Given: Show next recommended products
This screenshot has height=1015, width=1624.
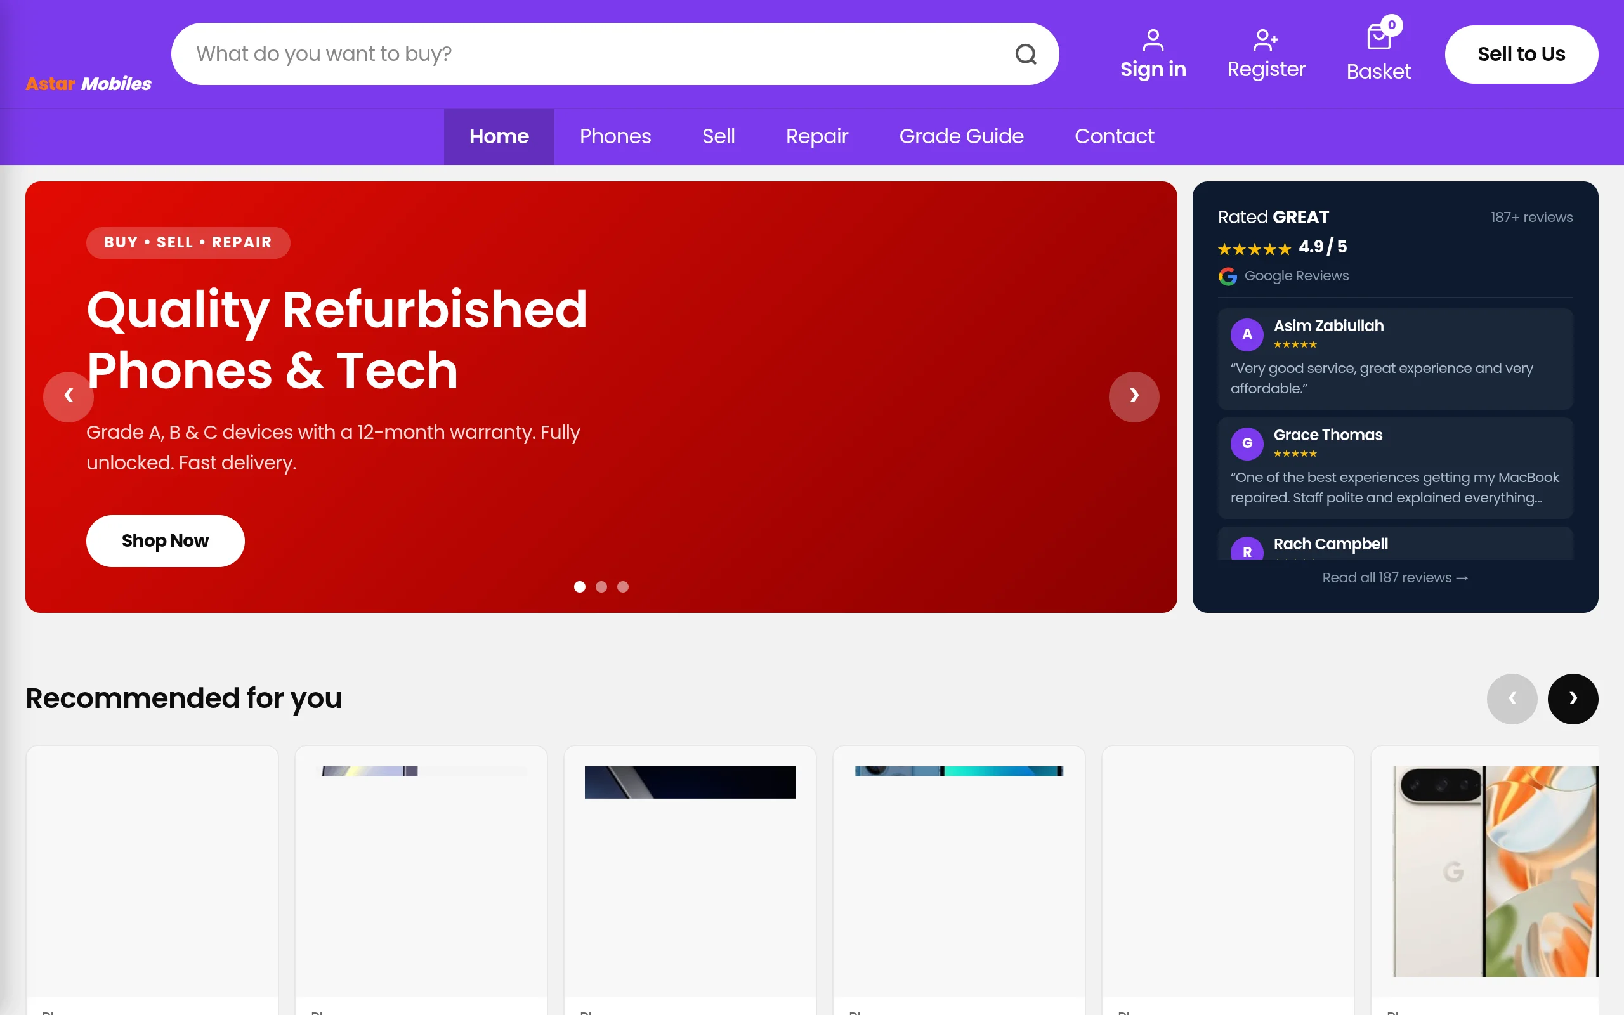Looking at the screenshot, I should (x=1573, y=698).
